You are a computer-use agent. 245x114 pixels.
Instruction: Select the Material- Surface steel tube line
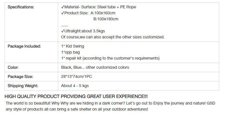click(x=98, y=7)
